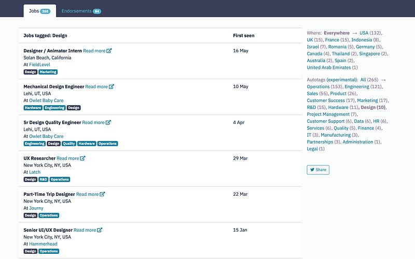Filter location by Canada
This screenshot has height=259, width=415.
tap(314, 54)
